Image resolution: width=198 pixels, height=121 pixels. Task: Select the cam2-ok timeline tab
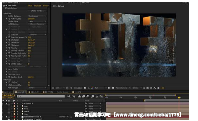click(x=20, y=92)
